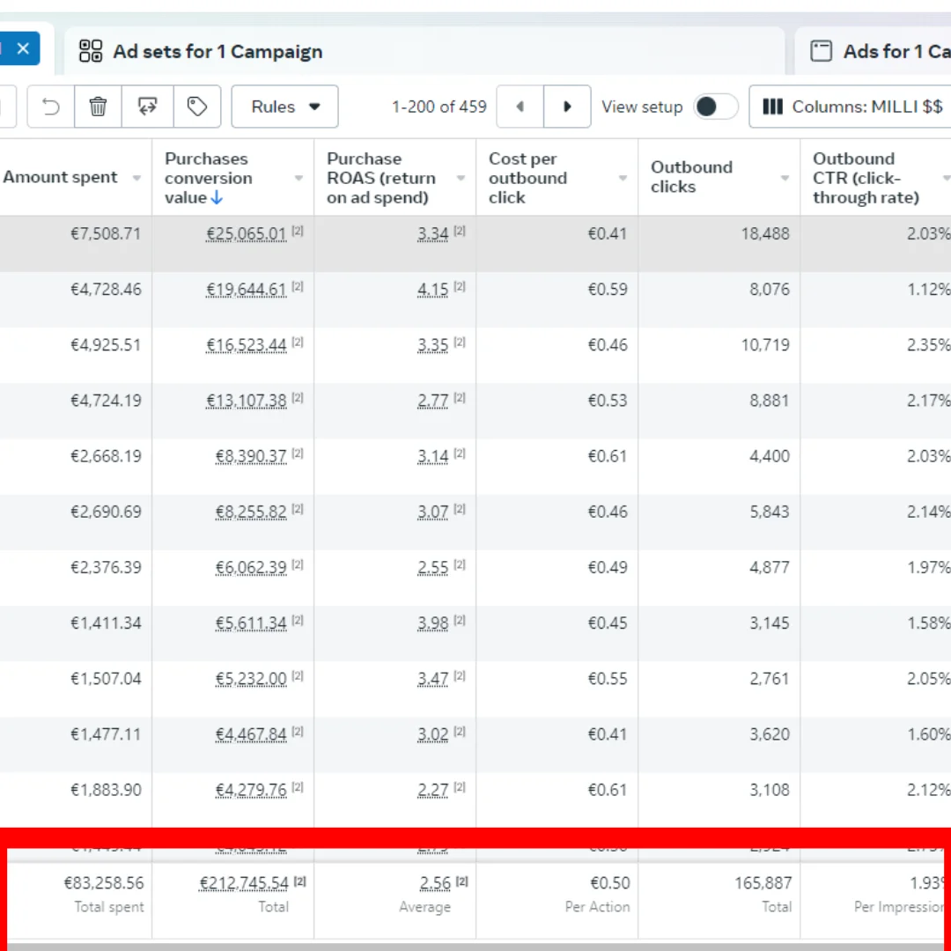Image resolution: width=951 pixels, height=951 pixels.
Task: Click the export/share arrows icon
Action: point(148,107)
